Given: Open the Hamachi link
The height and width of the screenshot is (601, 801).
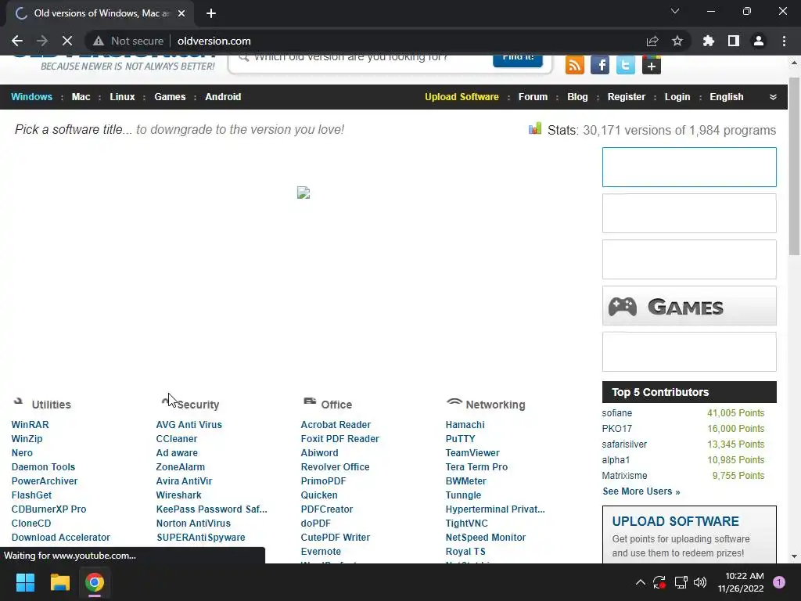Looking at the screenshot, I should point(465,425).
